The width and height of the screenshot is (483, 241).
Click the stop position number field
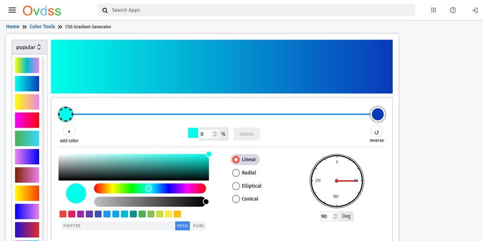(206, 134)
